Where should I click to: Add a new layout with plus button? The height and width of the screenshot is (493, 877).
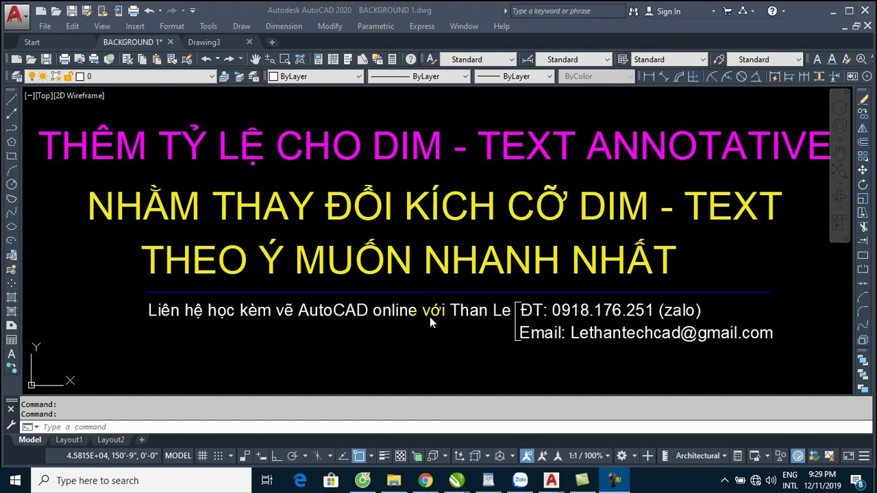coord(142,440)
